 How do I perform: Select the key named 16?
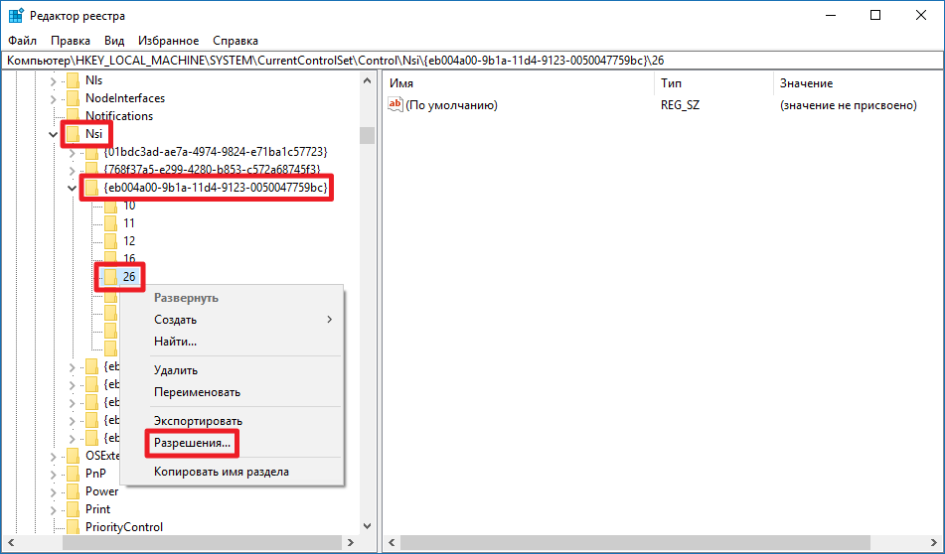129,259
